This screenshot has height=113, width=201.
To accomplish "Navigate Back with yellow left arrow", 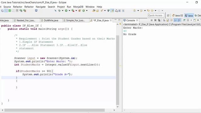I will pos(152,11).
